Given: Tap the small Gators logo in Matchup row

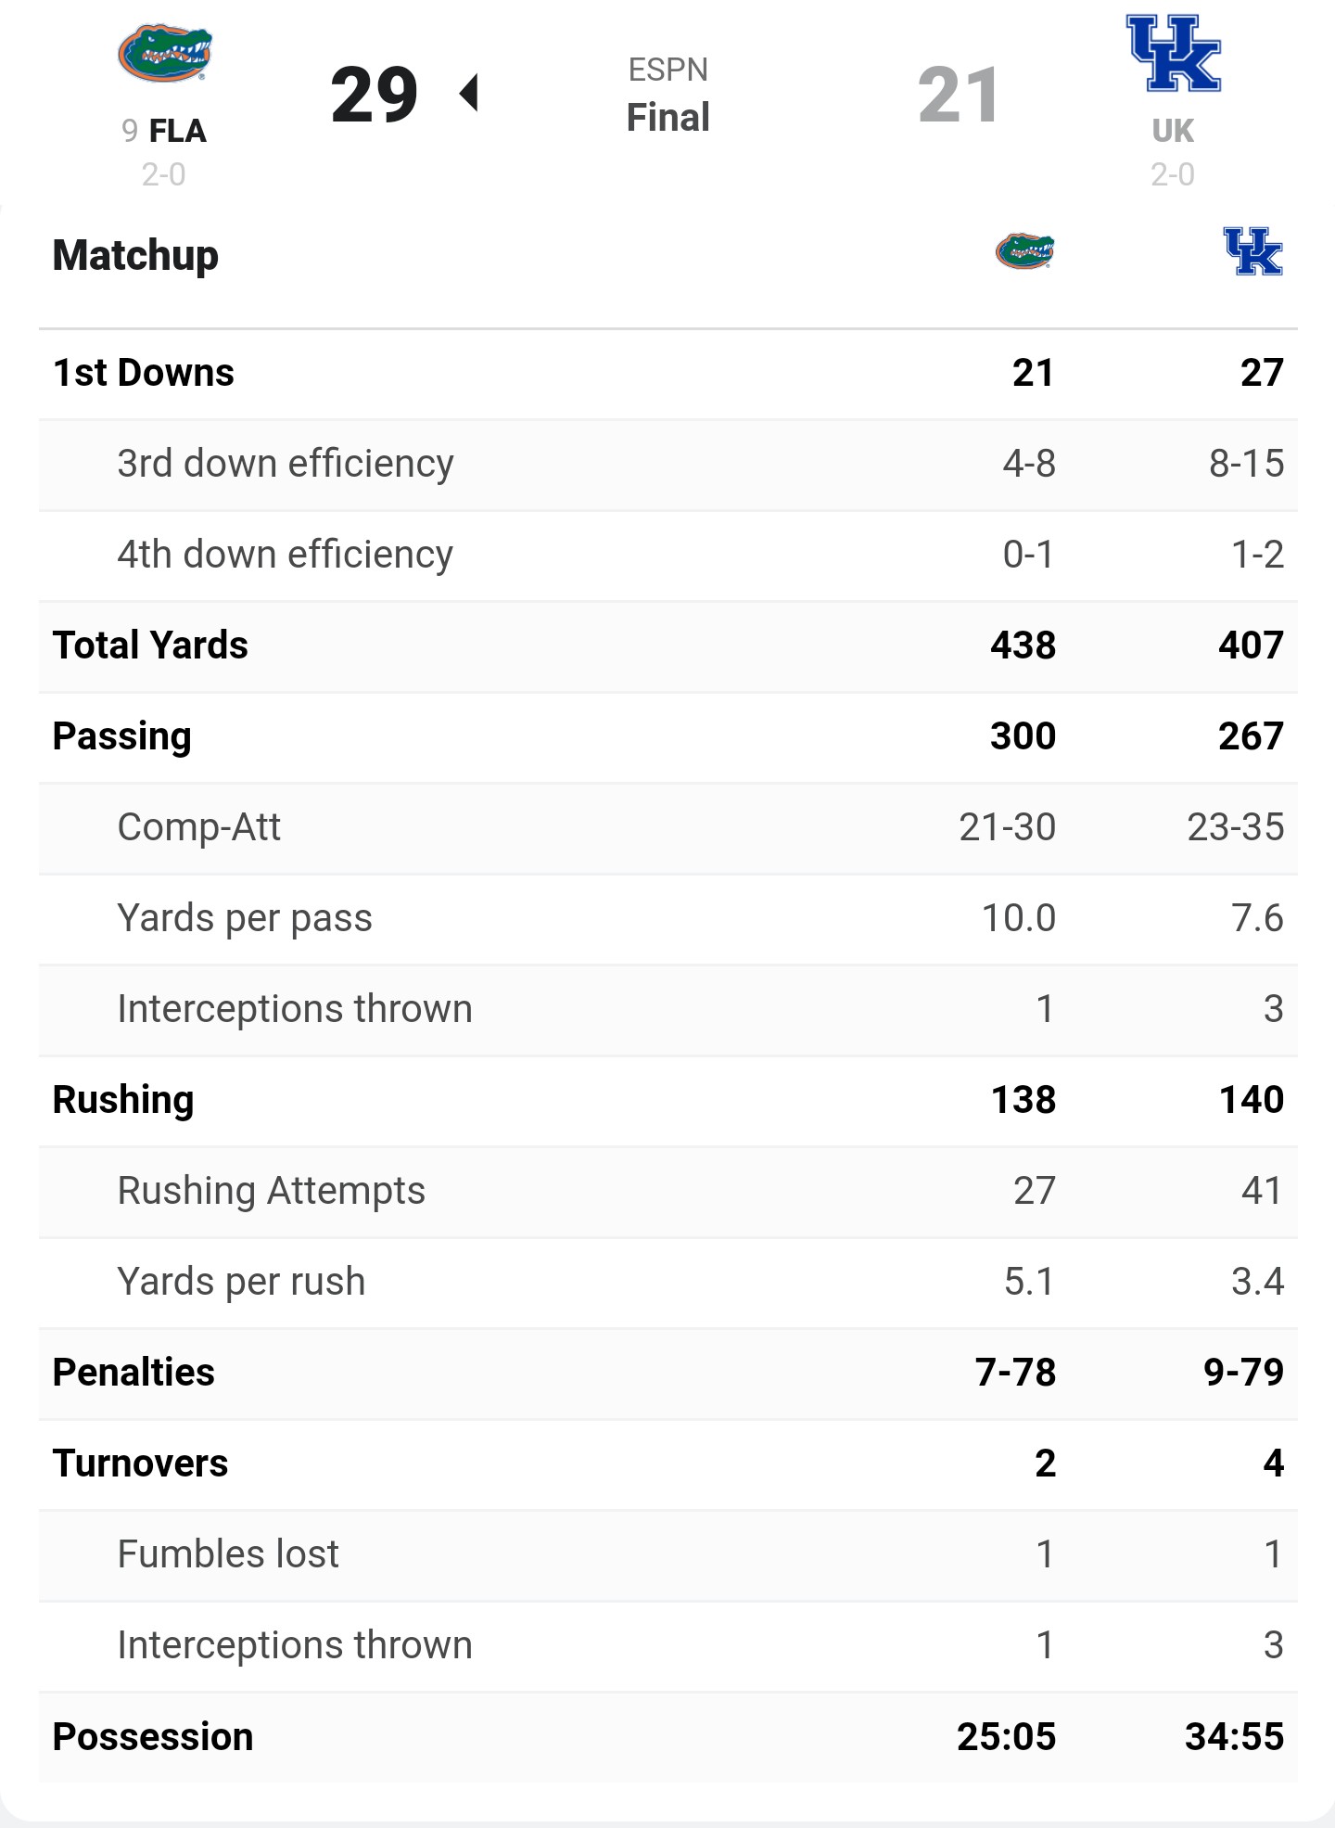Looking at the screenshot, I should [1024, 251].
